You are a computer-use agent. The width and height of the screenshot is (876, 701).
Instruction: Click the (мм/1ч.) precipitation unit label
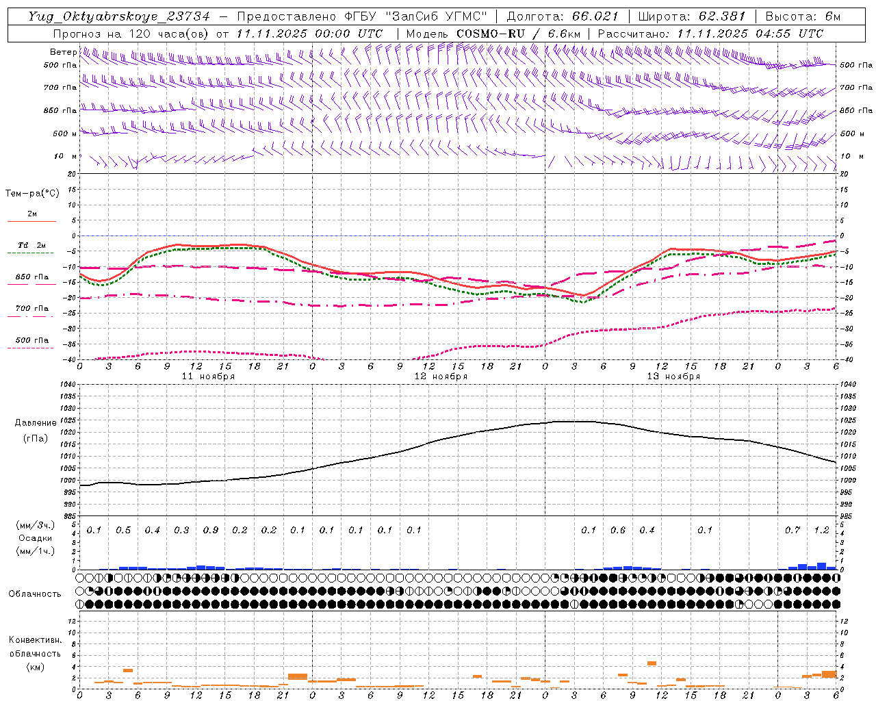point(36,551)
